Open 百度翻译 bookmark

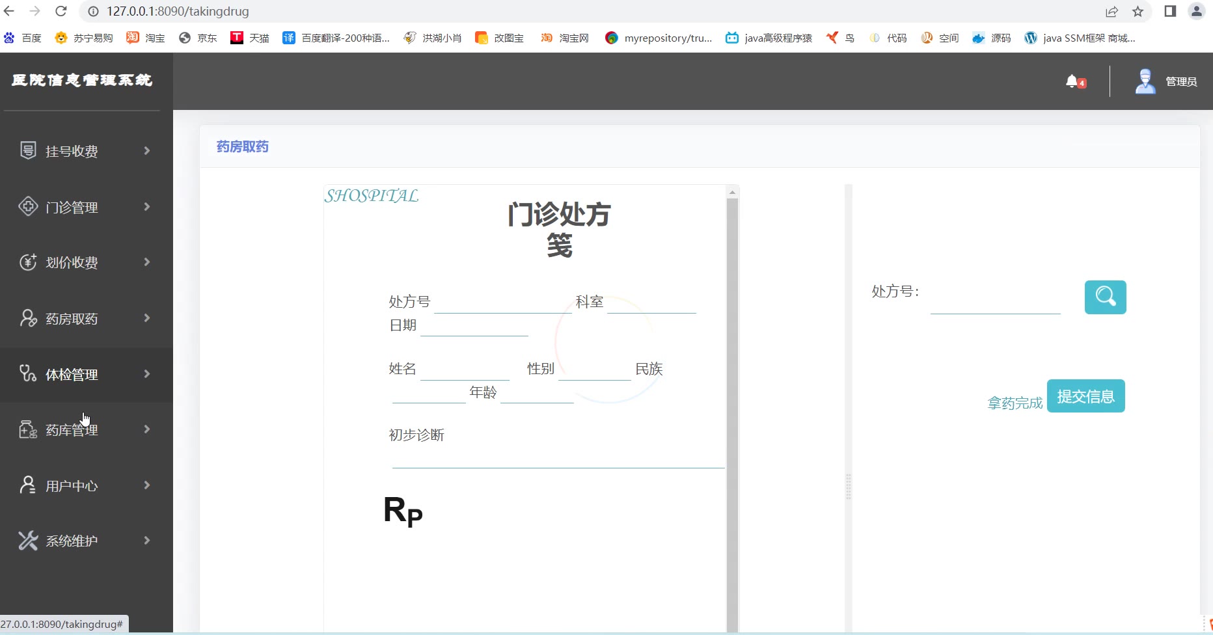336,38
